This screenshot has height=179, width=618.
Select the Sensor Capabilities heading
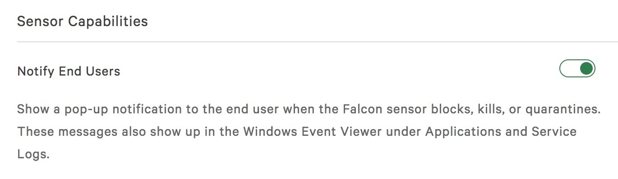coord(83,22)
